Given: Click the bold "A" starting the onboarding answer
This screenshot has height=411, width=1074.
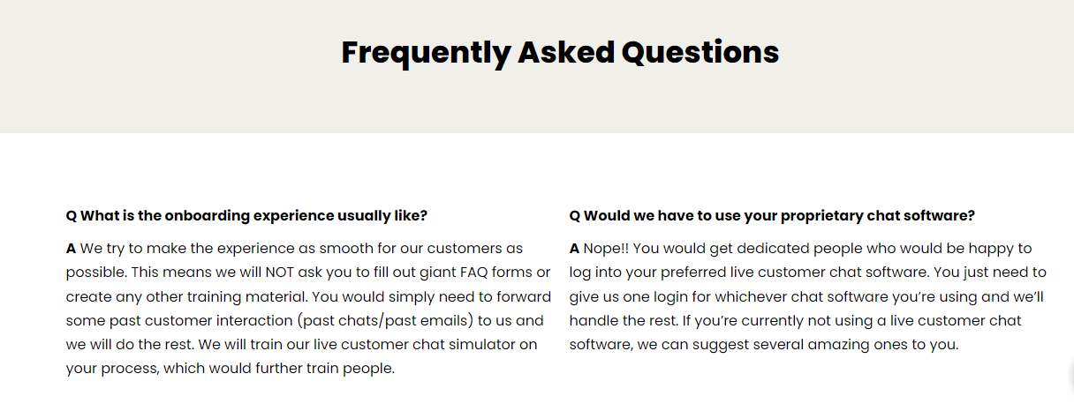Looking at the screenshot, I should coord(71,248).
